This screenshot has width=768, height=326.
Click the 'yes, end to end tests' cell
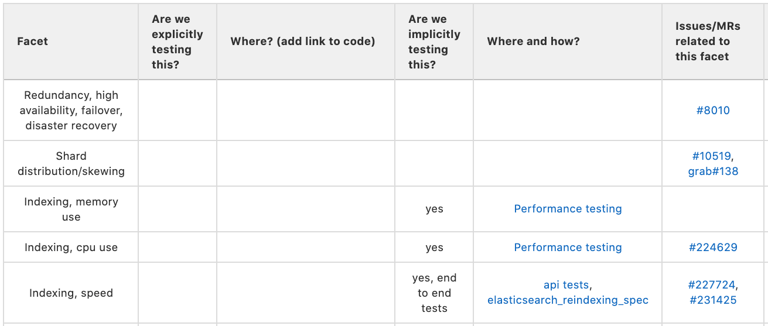click(x=434, y=293)
